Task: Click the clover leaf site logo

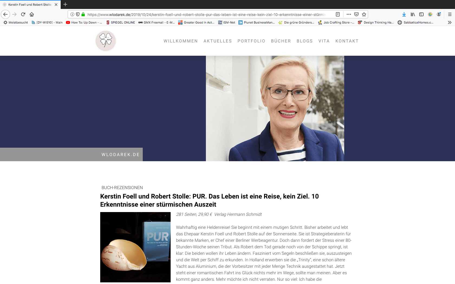Action: click(106, 41)
